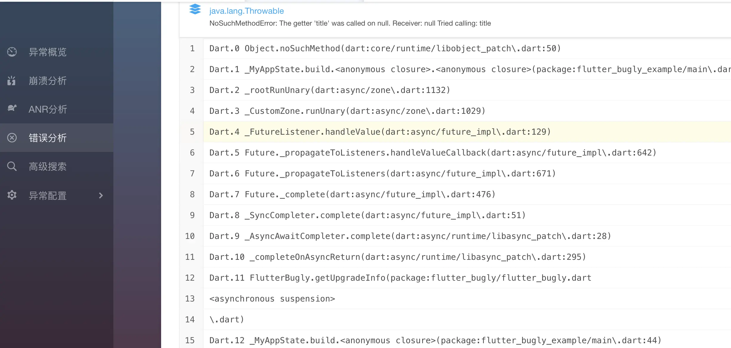Click line number 12 in the gutter
Screen dimensions: 731x348
(x=190, y=278)
